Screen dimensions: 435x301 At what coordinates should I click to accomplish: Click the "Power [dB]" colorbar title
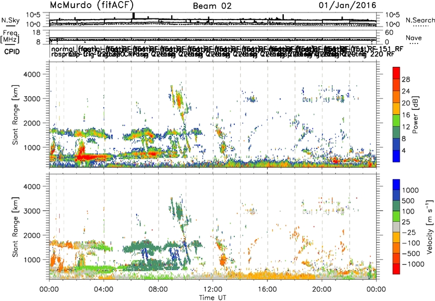[415, 115]
